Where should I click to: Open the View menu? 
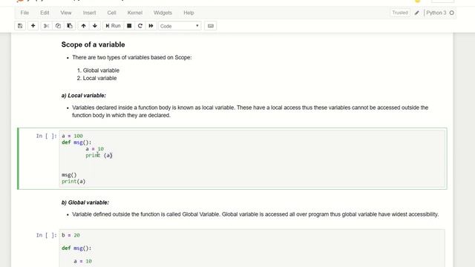[66, 13]
